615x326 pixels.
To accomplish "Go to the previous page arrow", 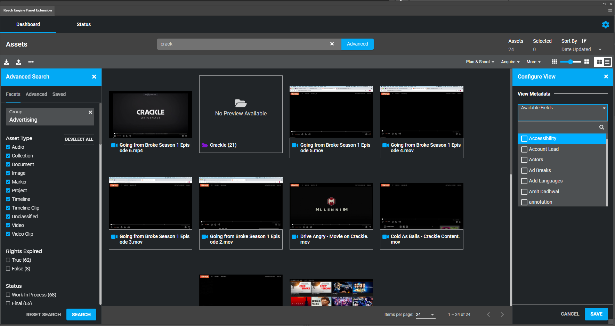I will pos(488,315).
